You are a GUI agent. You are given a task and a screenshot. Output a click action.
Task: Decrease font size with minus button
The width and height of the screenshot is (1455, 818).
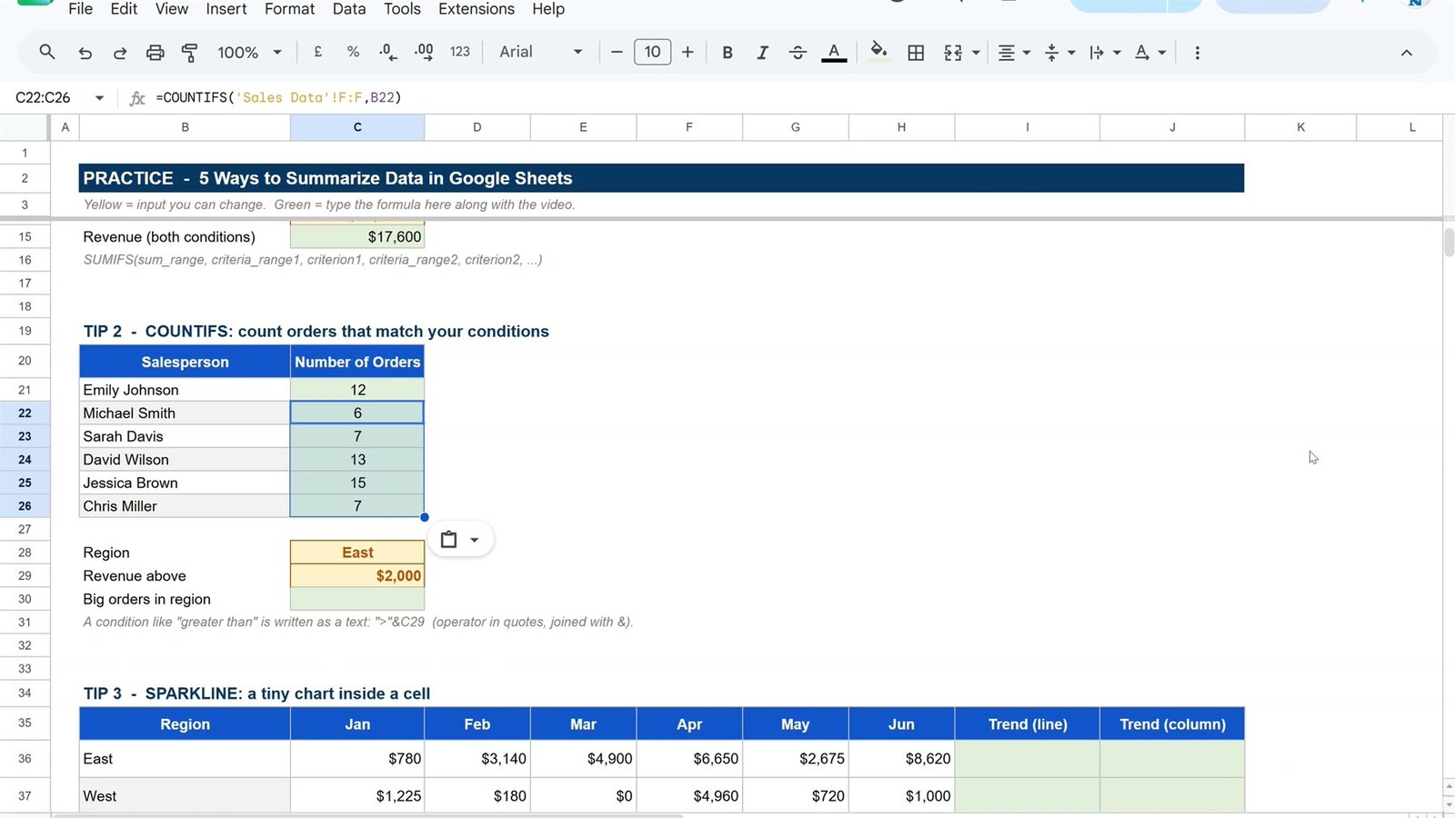pos(617,52)
